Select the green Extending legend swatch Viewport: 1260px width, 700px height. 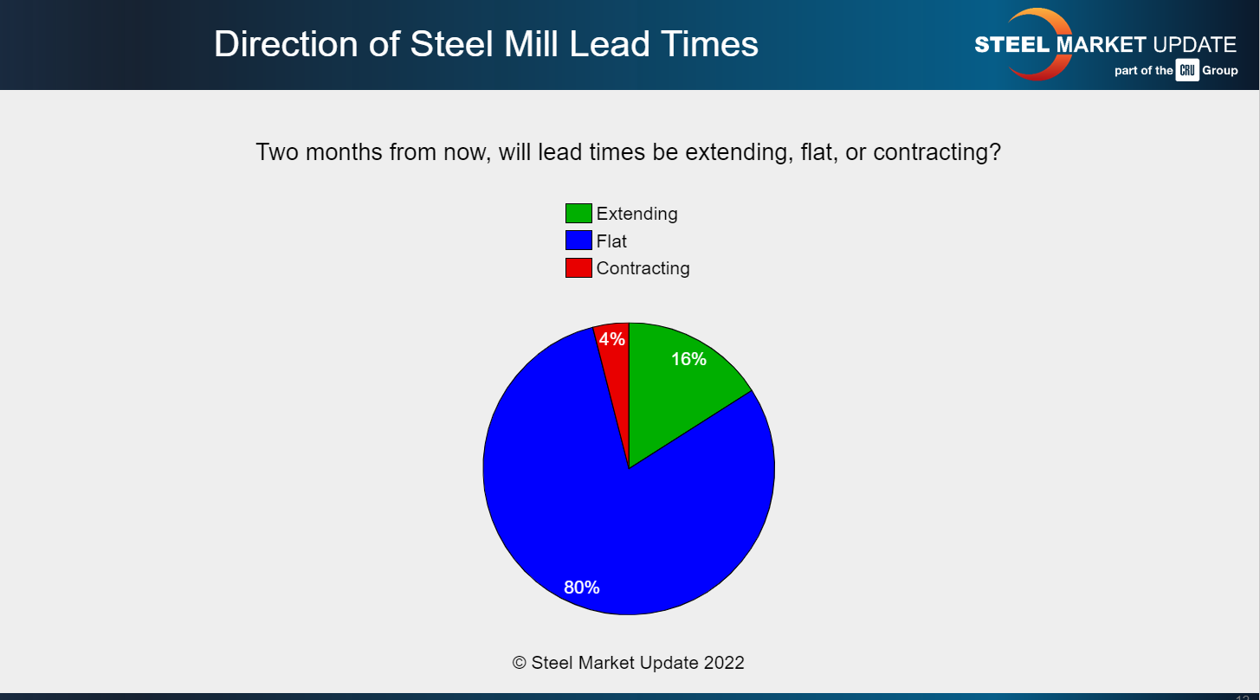(578, 214)
